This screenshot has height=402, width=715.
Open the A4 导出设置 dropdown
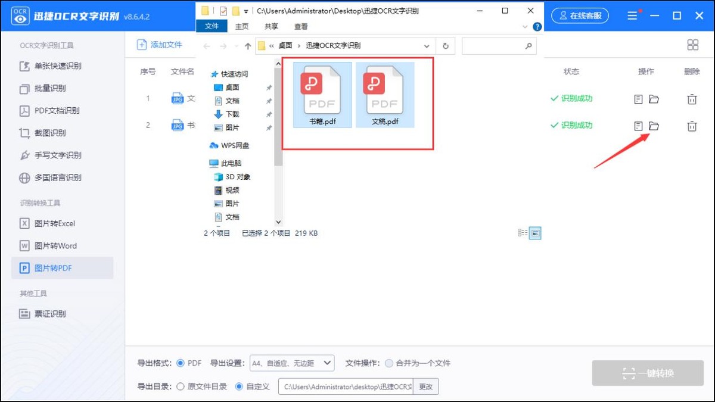coord(327,363)
